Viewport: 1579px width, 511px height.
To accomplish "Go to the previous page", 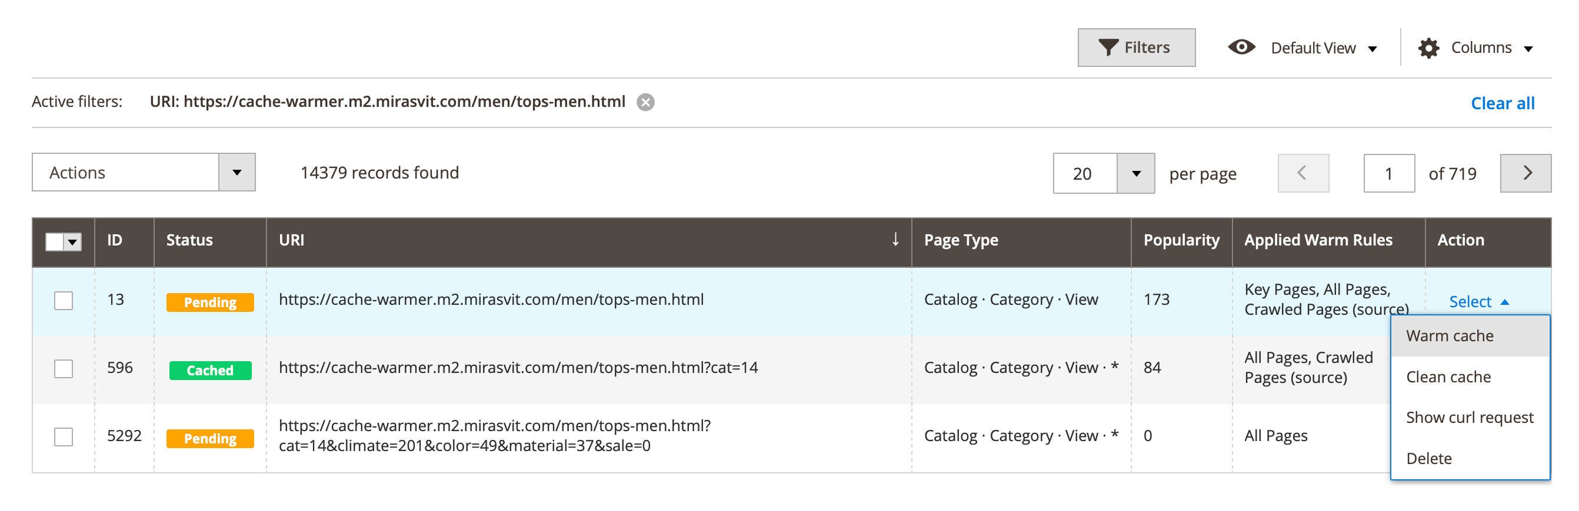I will coord(1302,173).
